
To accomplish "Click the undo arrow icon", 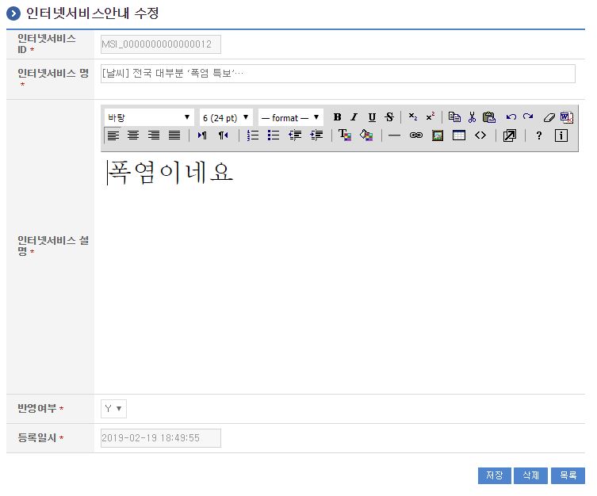I will [x=511, y=117].
